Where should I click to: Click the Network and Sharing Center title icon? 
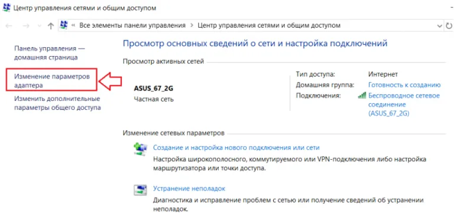[x=7, y=8]
